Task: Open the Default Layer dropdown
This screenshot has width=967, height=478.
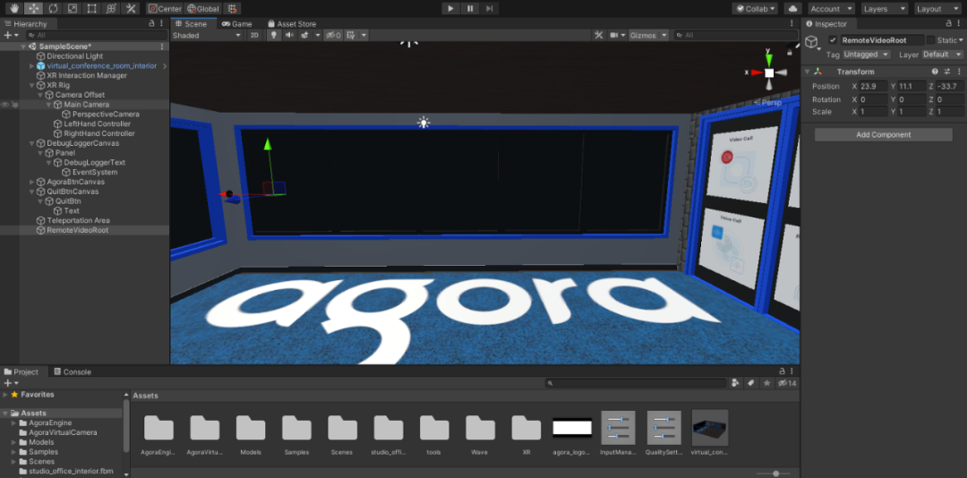Action: click(x=942, y=55)
